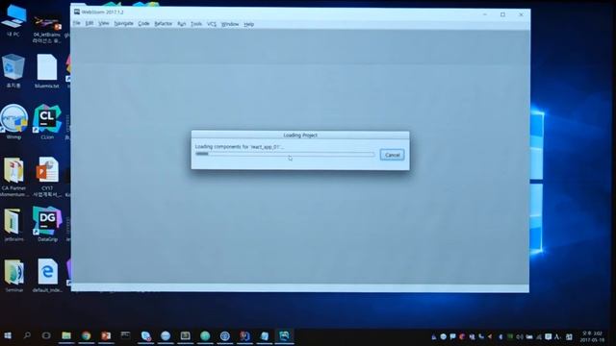Maximize the WebStorm window

point(502,14)
